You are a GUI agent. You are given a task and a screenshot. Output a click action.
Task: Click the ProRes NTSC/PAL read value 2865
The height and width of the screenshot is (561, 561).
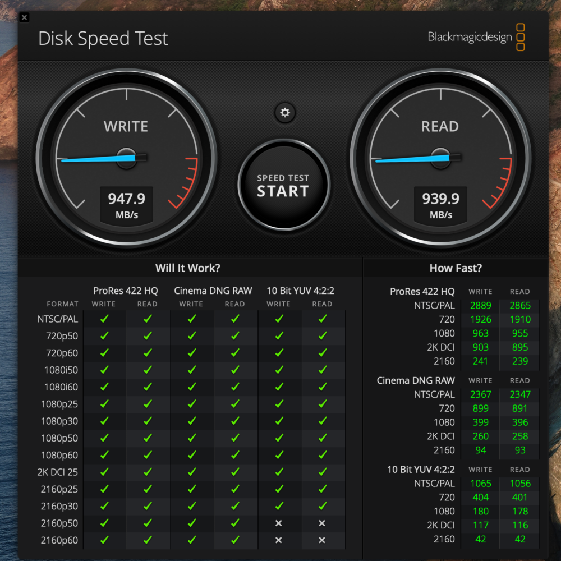tap(520, 306)
